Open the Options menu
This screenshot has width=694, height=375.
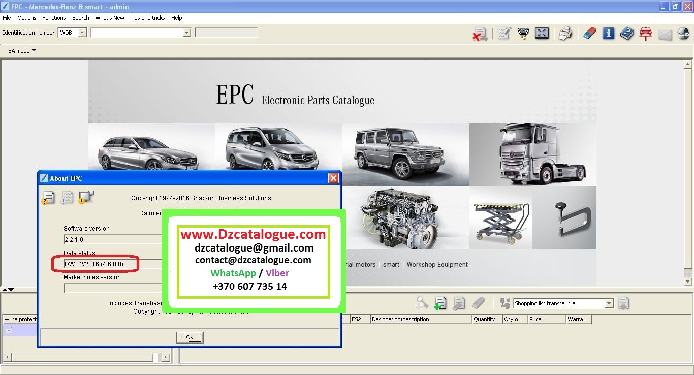click(27, 18)
